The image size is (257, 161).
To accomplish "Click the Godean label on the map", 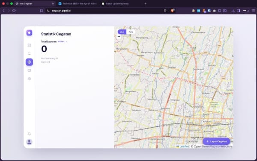I will point(122,101).
